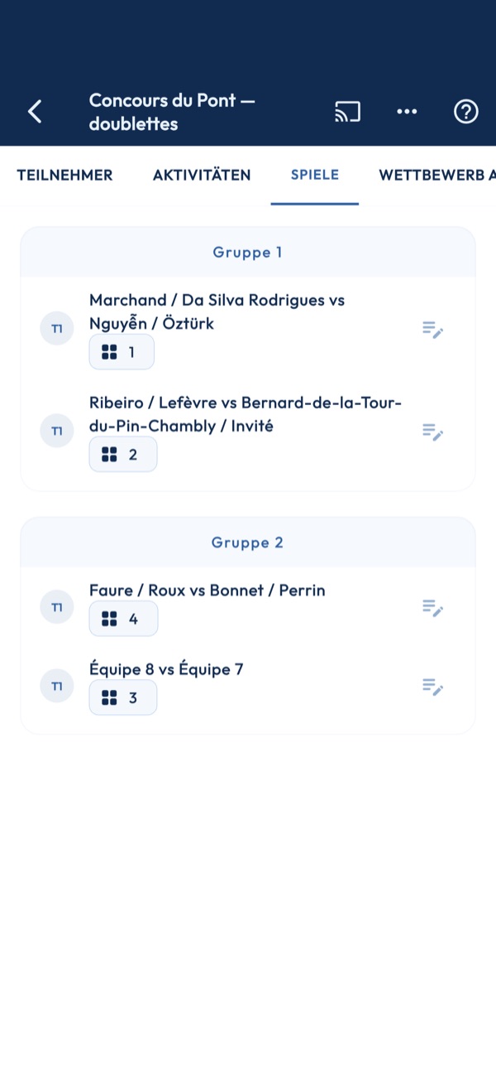Edit result for Marchand / Da Silva Rodrigues match

(x=433, y=329)
